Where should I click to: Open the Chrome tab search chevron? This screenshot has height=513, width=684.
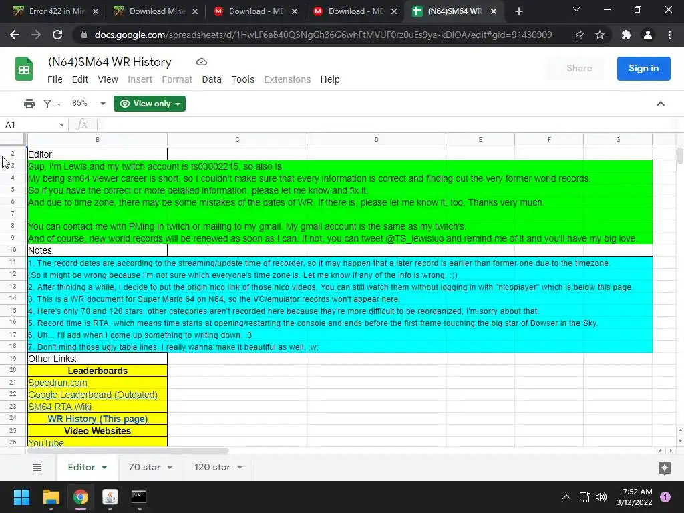(x=576, y=9)
